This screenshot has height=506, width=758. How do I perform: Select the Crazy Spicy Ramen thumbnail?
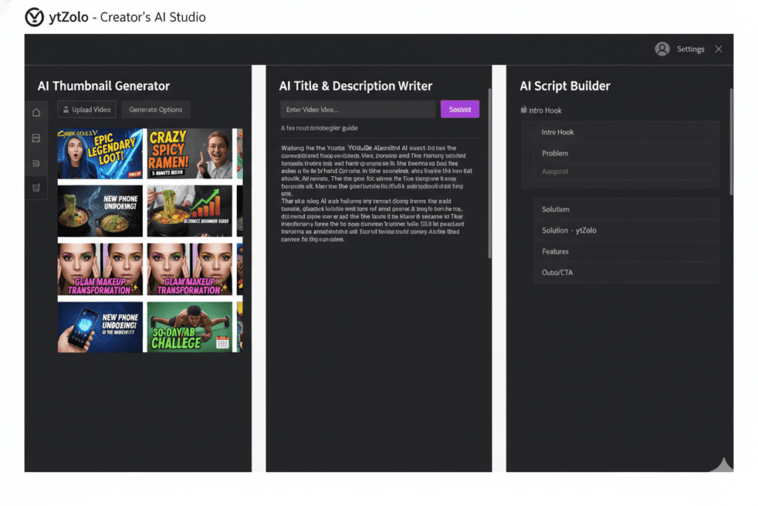click(189, 154)
